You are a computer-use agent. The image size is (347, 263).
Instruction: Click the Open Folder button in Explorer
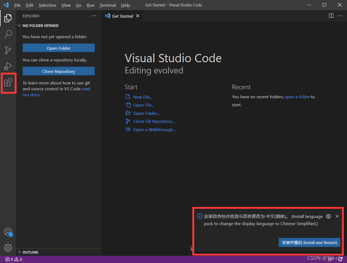tap(59, 48)
